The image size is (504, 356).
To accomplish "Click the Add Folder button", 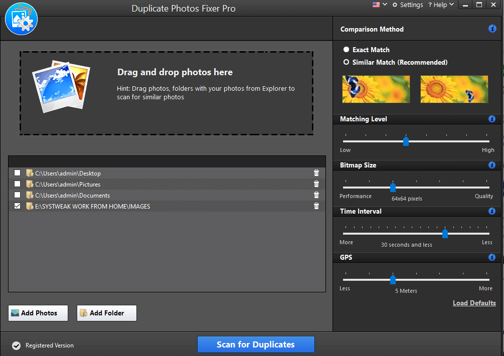I will tap(107, 313).
